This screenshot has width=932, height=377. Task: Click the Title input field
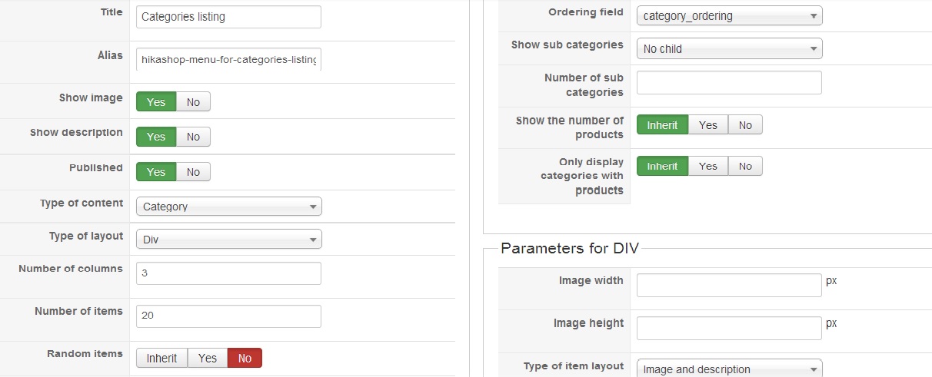coord(228,17)
